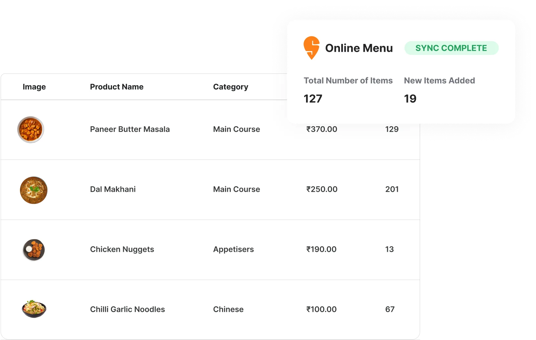Click the ₹370.00 price cell
Image resolution: width=536 pixels, height=340 pixels.
[322, 129]
